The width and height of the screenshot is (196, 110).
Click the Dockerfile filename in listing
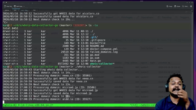[98, 43]
